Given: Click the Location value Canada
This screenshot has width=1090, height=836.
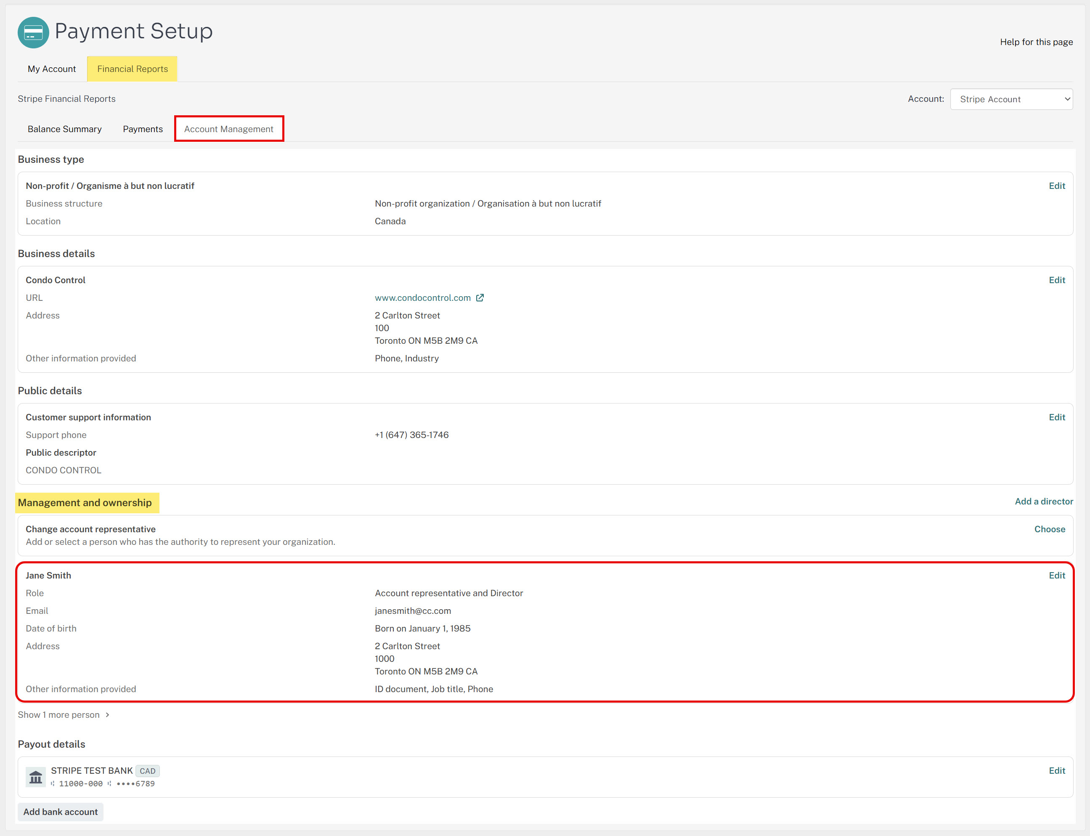Looking at the screenshot, I should (390, 221).
